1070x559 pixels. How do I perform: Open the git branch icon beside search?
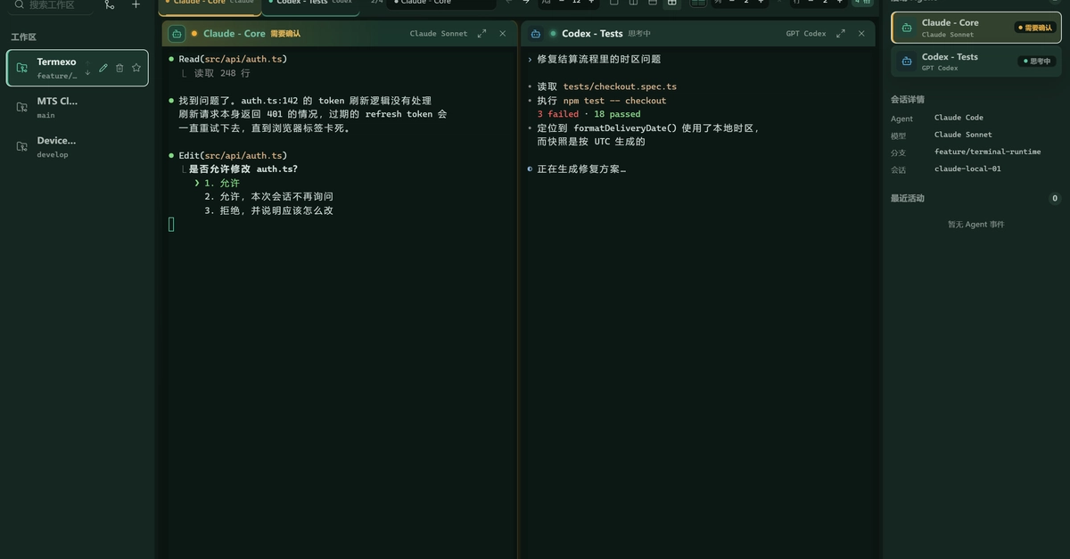click(x=110, y=4)
